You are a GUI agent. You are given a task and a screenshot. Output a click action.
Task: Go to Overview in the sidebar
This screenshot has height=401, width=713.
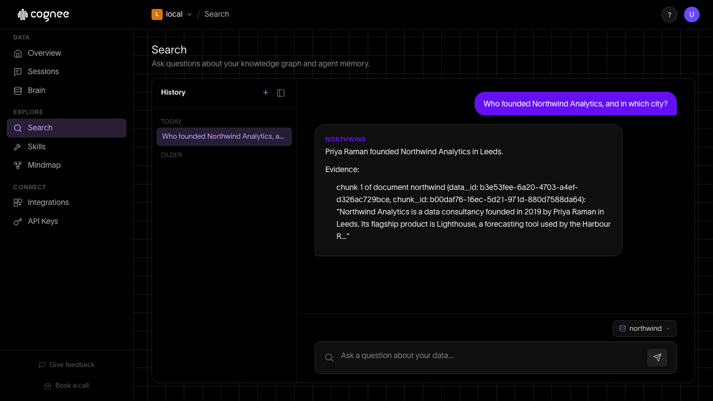(66, 53)
